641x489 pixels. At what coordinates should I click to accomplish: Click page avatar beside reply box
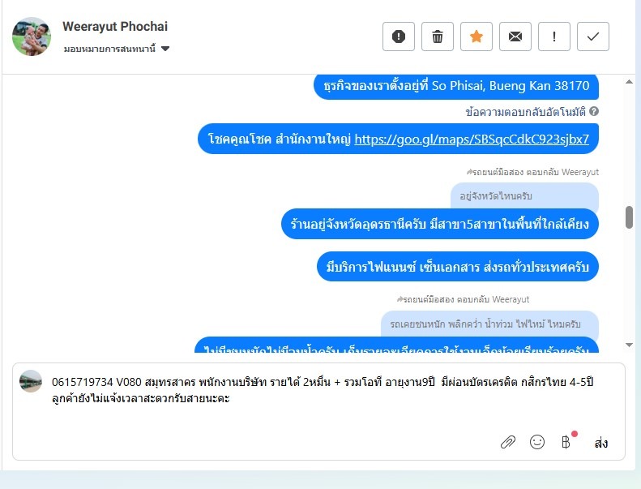coord(31,381)
